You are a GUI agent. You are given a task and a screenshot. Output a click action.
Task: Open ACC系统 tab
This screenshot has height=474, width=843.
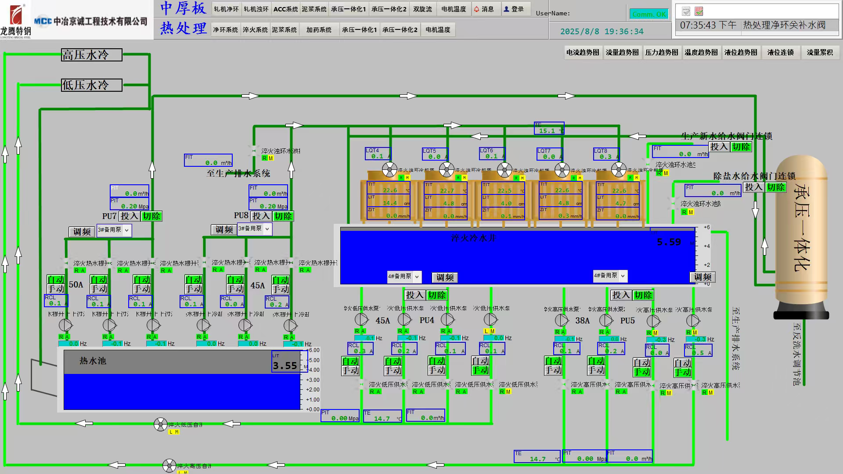285,9
